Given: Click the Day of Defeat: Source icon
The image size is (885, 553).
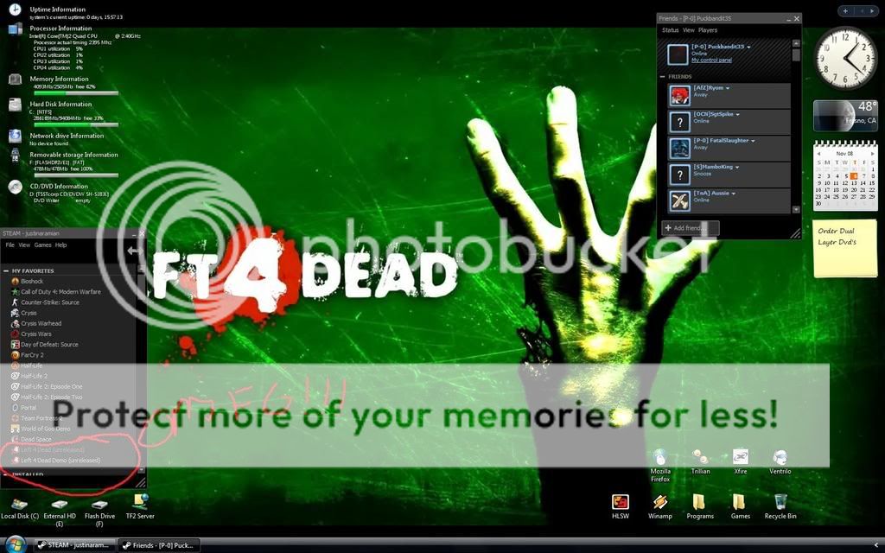Looking at the screenshot, I should (x=16, y=344).
